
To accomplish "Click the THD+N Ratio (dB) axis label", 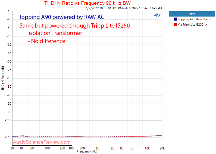I will coord(3,78).
